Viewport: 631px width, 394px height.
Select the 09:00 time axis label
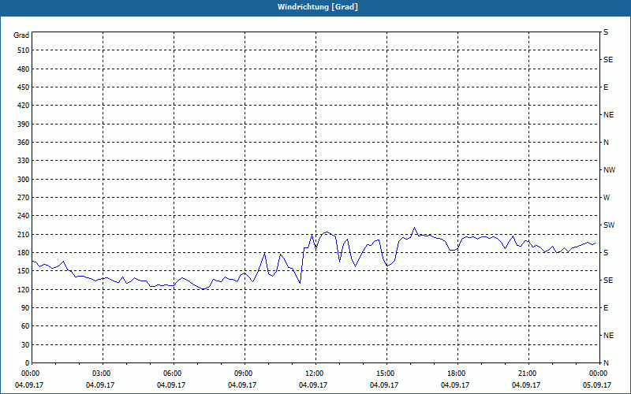(245, 374)
